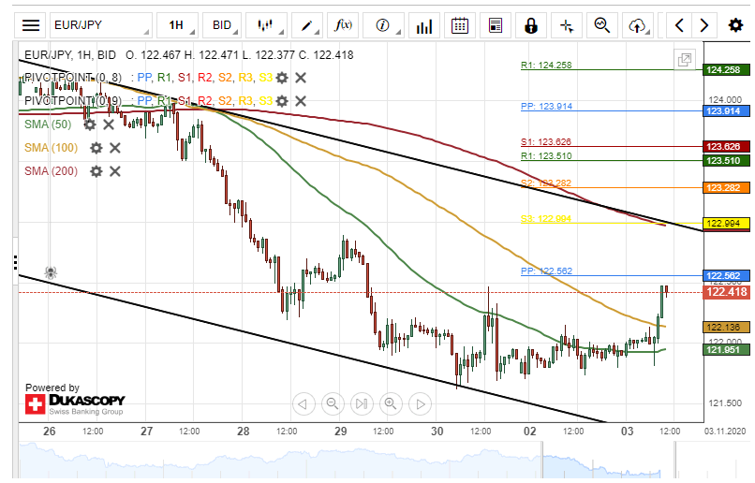The width and height of the screenshot is (755, 483).
Task: Move chart back with left chevron
Action: pyautogui.click(x=679, y=25)
